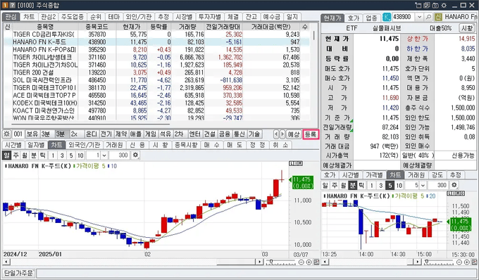Click the daily chart fit-to-screen icon
This screenshot has height=280, width=479.
tap(316, 262)
